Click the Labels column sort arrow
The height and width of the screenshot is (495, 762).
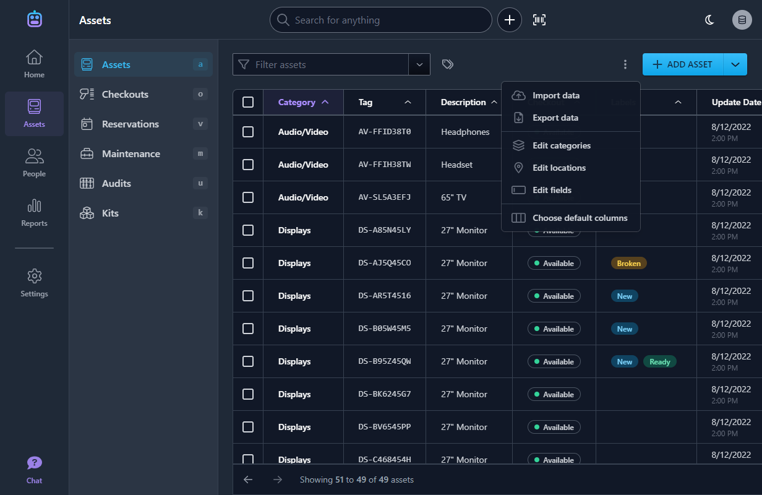coord(678,102)
